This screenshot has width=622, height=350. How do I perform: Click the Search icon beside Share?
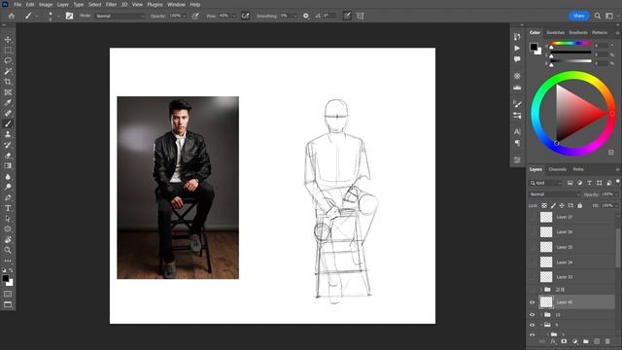pyautogui.click(x=597, y=16)
